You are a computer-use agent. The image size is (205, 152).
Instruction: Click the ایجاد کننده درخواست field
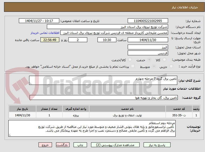coord(114,33)
